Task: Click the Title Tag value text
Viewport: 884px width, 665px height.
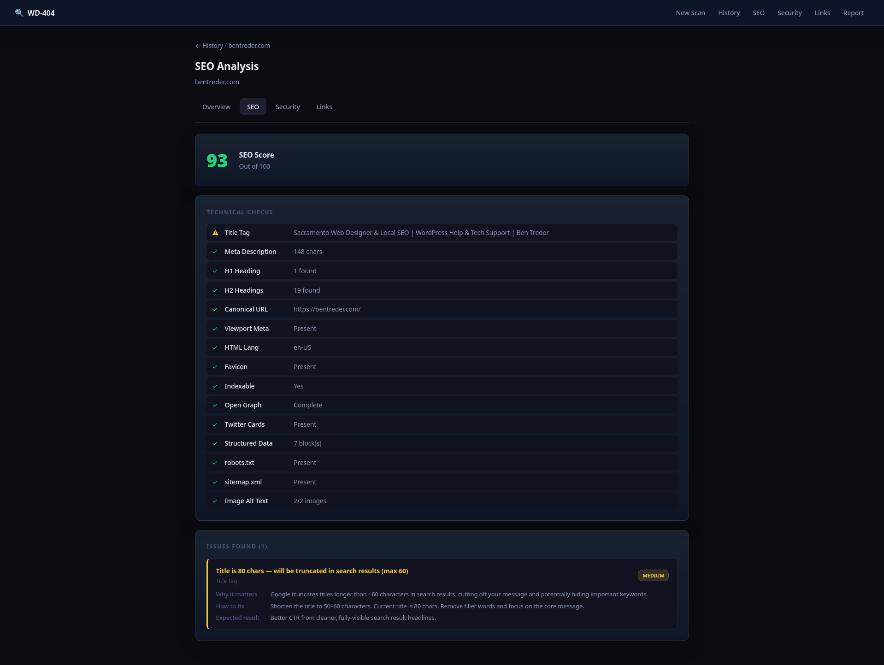Action: (421, 233)
